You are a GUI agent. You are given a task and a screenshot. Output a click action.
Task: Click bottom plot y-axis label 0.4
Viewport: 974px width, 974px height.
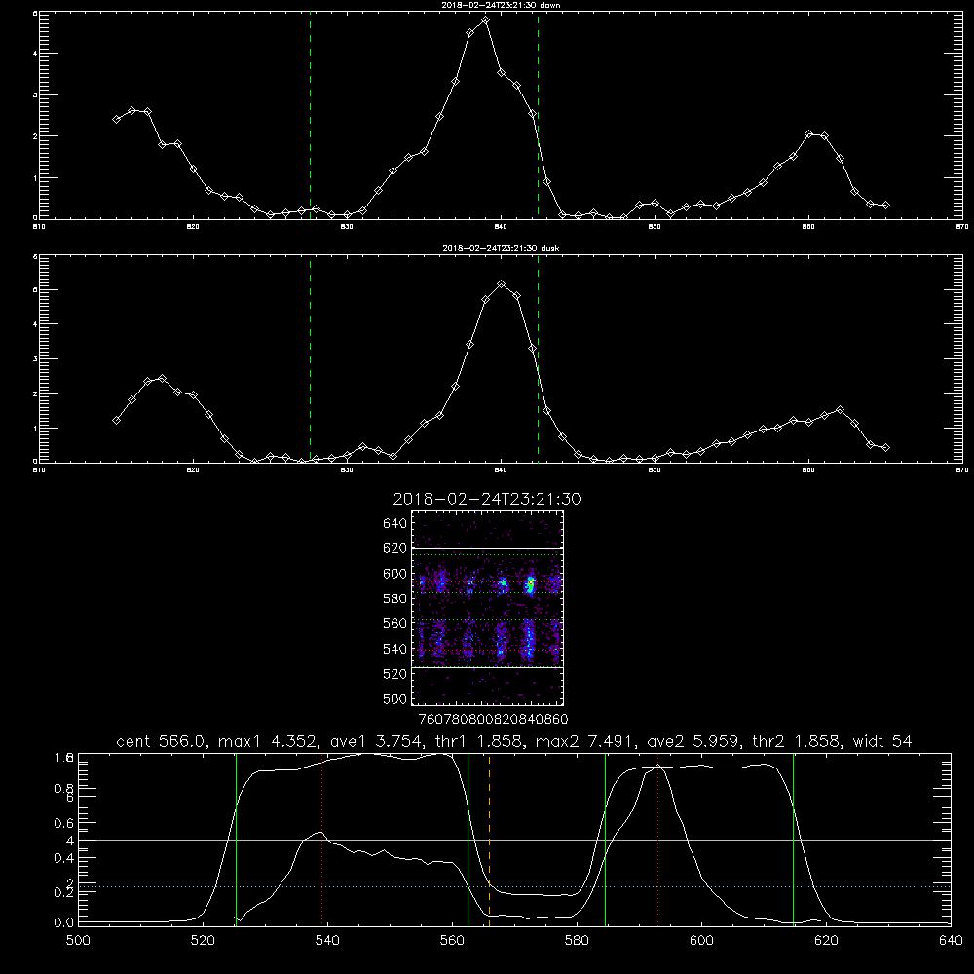(64, 858)
